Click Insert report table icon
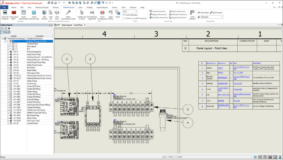The image size is (283, 160). click(24, 12)
